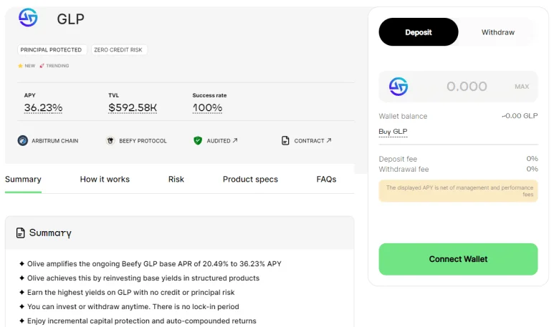The image size is (554, 327).
Task: Click the Withdrawal fee 0% value
Action: (532, 169)
